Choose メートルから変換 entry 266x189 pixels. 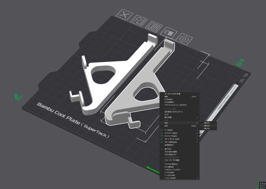coord(179,175)
